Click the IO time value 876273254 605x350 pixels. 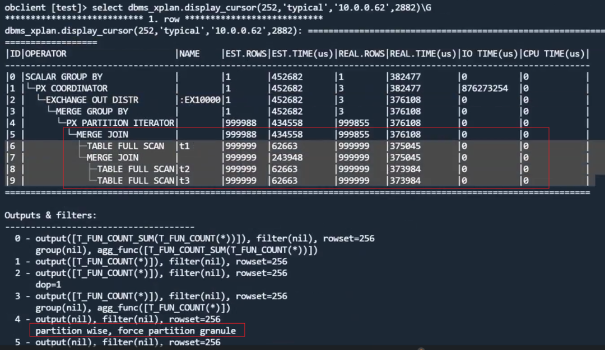pyautogui.click(x=485, y=88)
